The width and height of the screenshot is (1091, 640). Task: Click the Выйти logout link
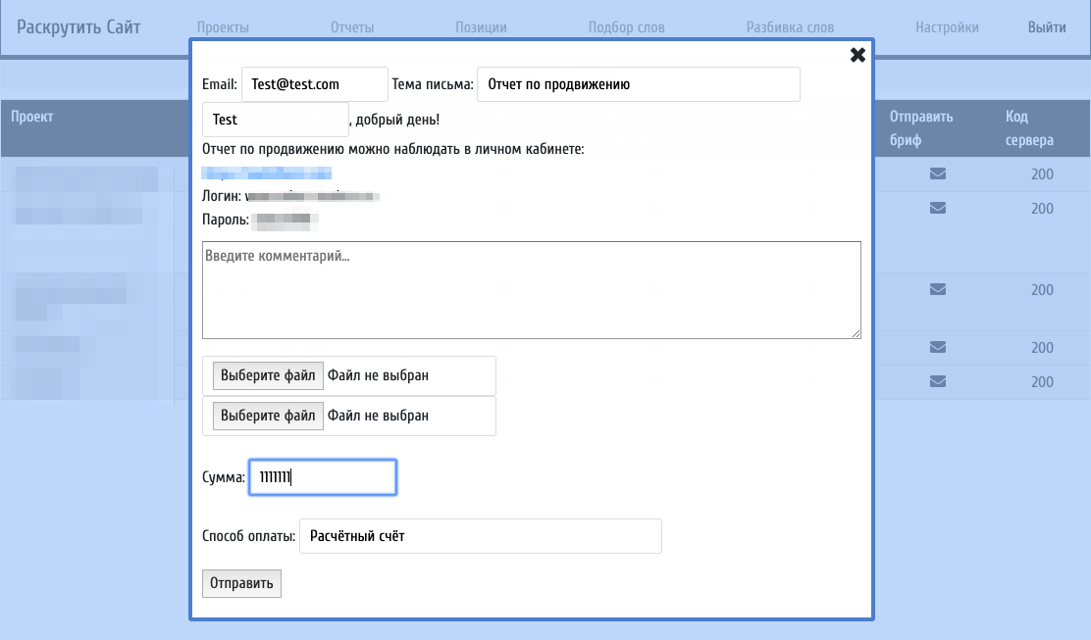pos(1047,27)
